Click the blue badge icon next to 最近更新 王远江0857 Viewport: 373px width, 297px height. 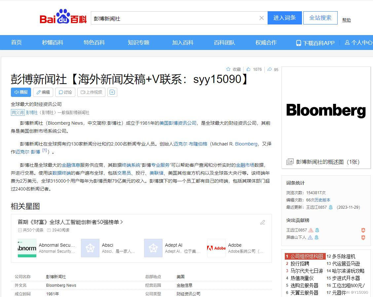331,207
